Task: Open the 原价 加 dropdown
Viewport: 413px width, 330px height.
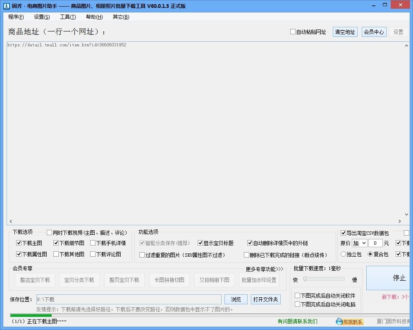Action: (x=359, y=243)
